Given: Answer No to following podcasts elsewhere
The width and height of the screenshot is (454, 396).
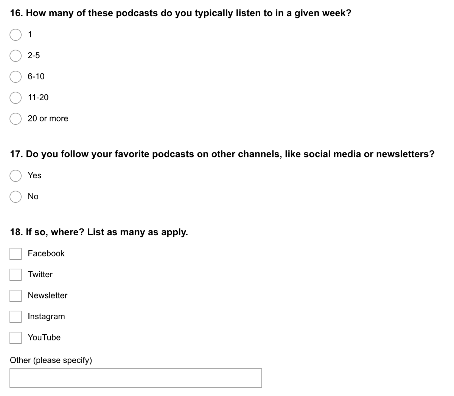Looking at the screenshot, I should tap(16, 197).
